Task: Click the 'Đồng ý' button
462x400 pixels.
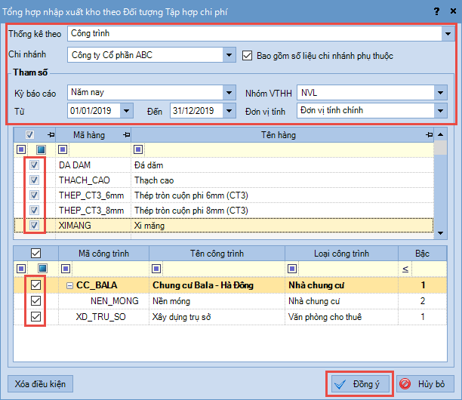Action: pos(360,384)
